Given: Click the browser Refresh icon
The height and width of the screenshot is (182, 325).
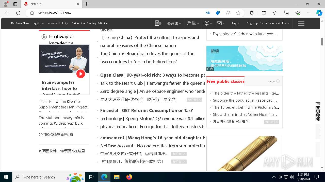Looking at the screenshot, I should click(18, 13).
